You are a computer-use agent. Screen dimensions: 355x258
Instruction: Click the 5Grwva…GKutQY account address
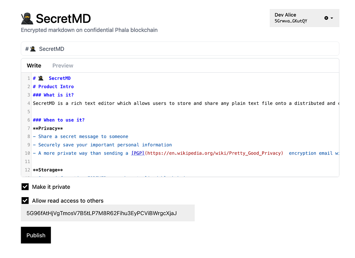pyautogui.click(x=291, y=21)
